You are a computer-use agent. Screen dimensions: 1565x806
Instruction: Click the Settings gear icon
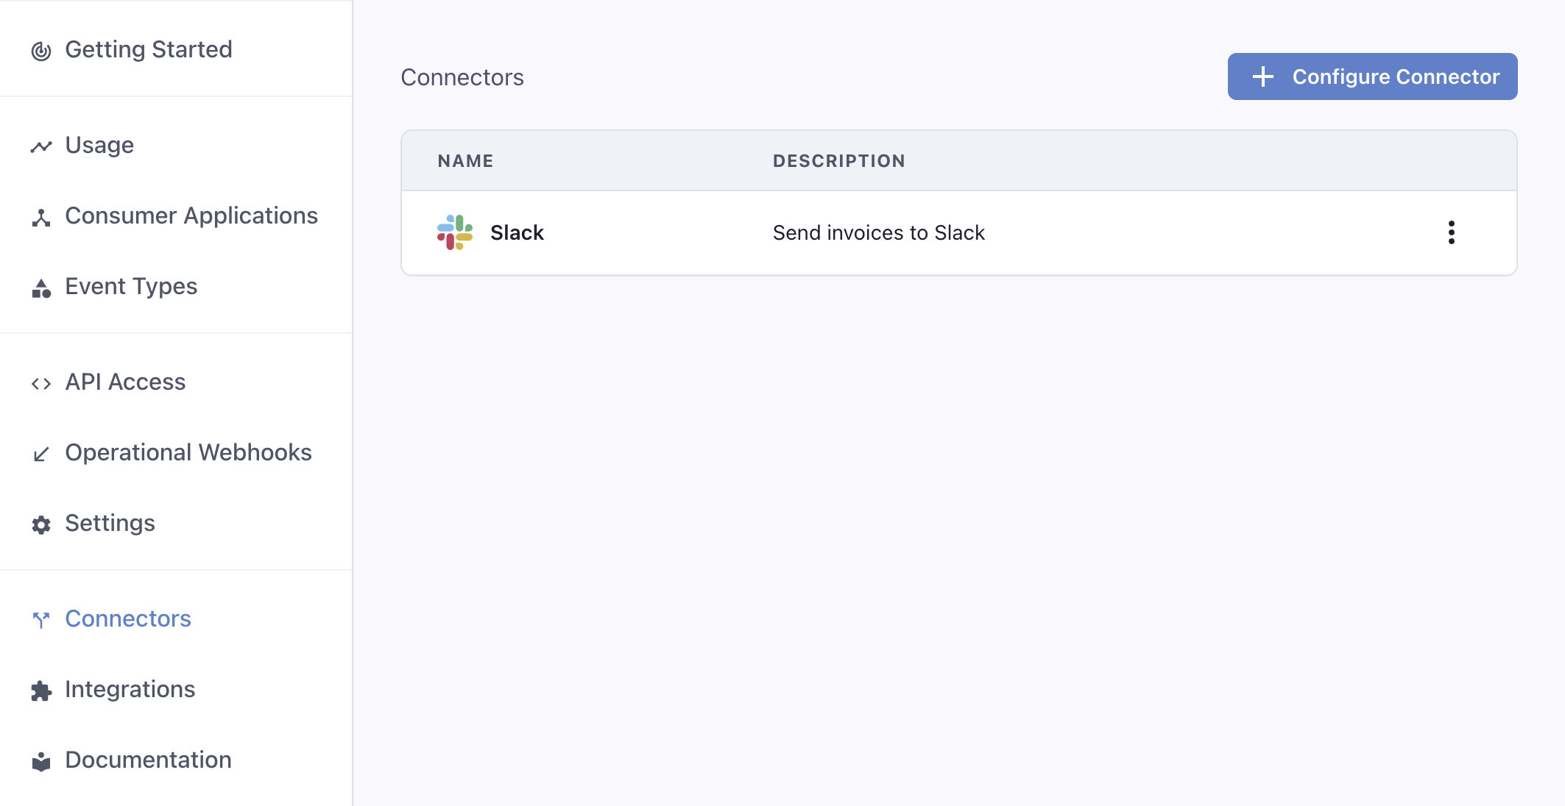point(41,524)
